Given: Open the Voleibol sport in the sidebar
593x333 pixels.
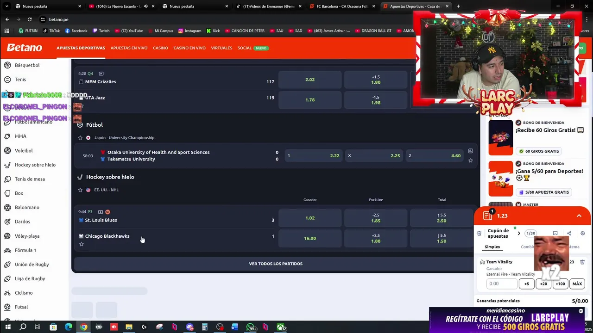Looking at the screenshot, I should click(x=24, y=151).
